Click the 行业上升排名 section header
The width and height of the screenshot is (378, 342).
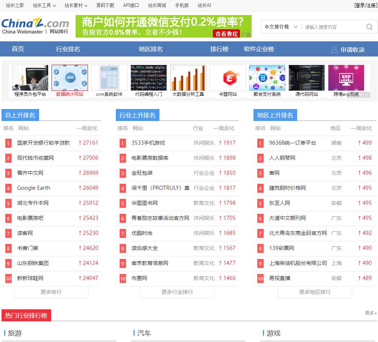click(x=137, y=115)
